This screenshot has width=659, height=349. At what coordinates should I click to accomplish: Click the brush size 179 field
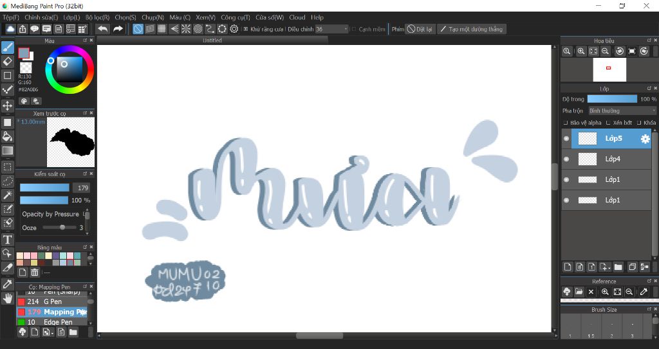coord(82,188)
